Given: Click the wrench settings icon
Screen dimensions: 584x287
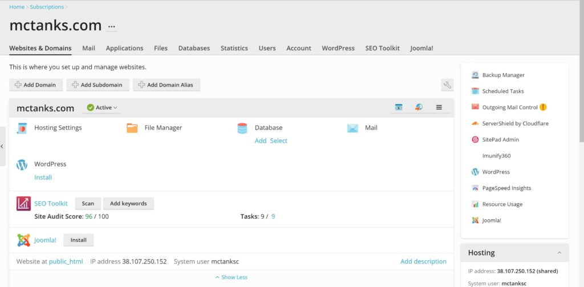Looking at the screenshot, I should coord(447,85).
